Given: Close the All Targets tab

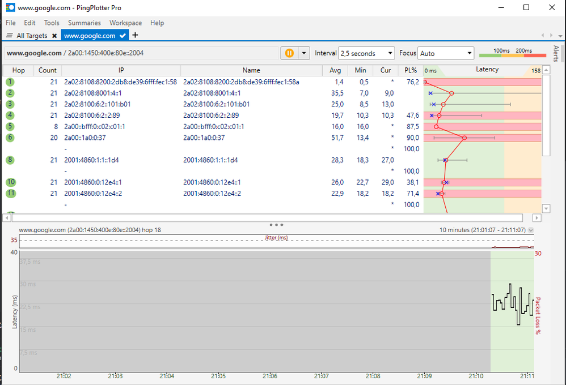Looking at the screenshot, I should pyautogui.click(x=54, y=36).
